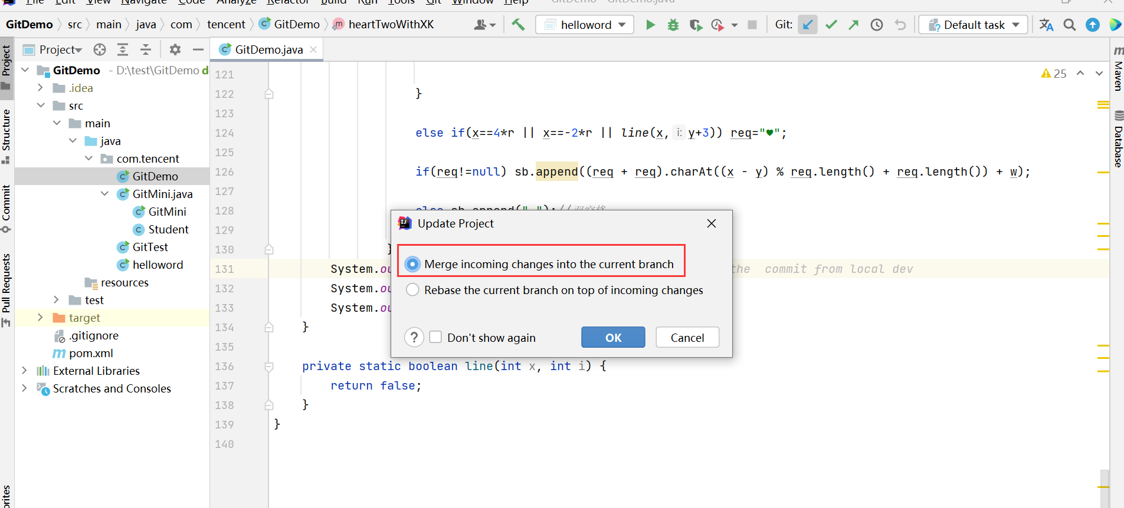The height and width of the screenshot is (508, 1124).
Task: Open the translate icon in toolbar
Action: [1047, 25]
